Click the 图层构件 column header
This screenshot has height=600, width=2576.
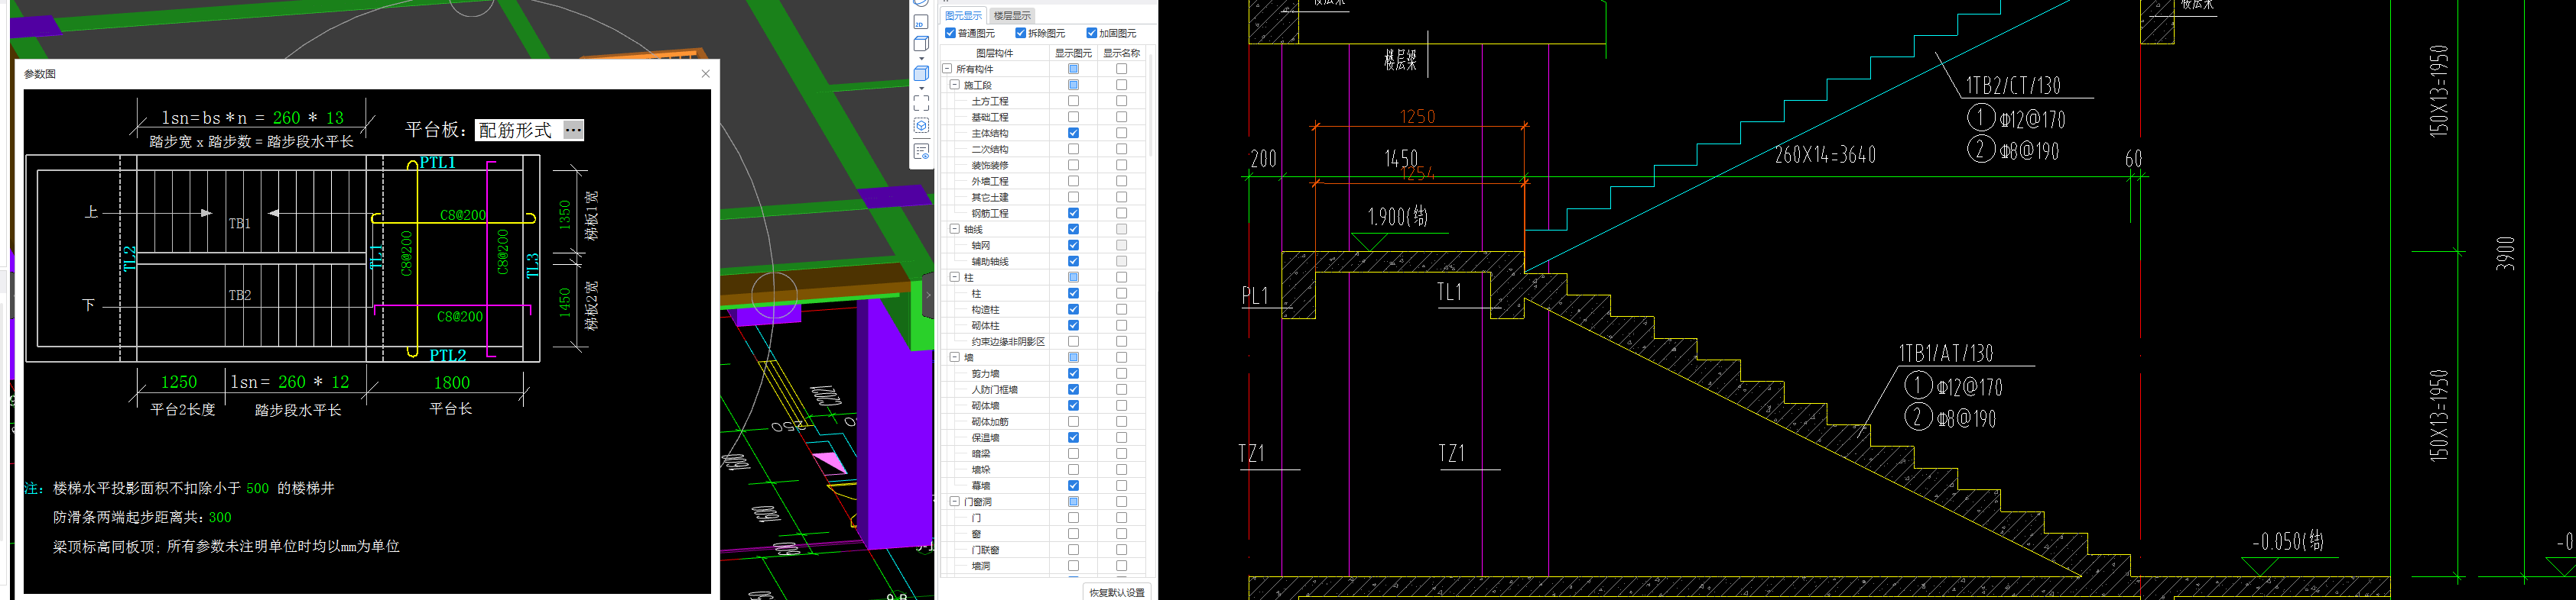tap(994, 53)
